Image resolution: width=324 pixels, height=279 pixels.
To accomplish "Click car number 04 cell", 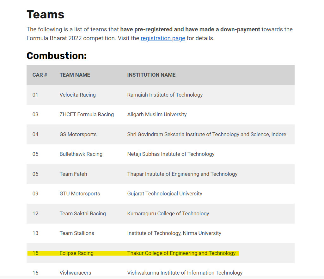I will 35,134.
